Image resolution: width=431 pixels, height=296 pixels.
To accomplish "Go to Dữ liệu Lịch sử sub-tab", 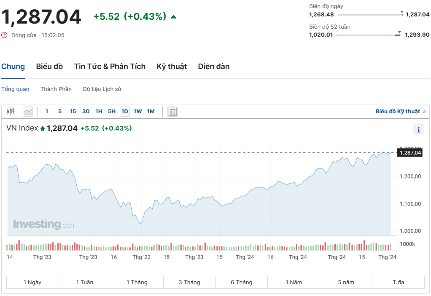I will click(102, 89).
